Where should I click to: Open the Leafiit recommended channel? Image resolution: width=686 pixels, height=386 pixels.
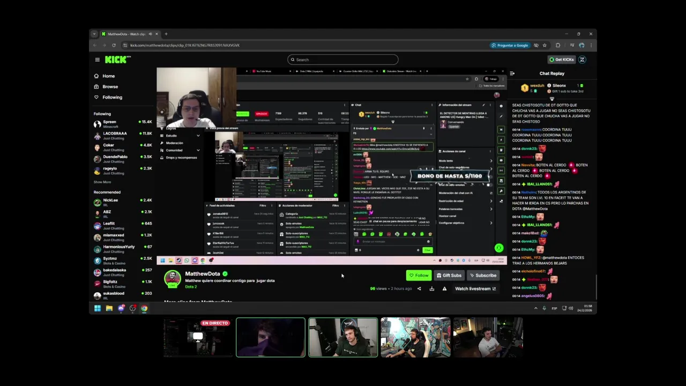point(123,226)
